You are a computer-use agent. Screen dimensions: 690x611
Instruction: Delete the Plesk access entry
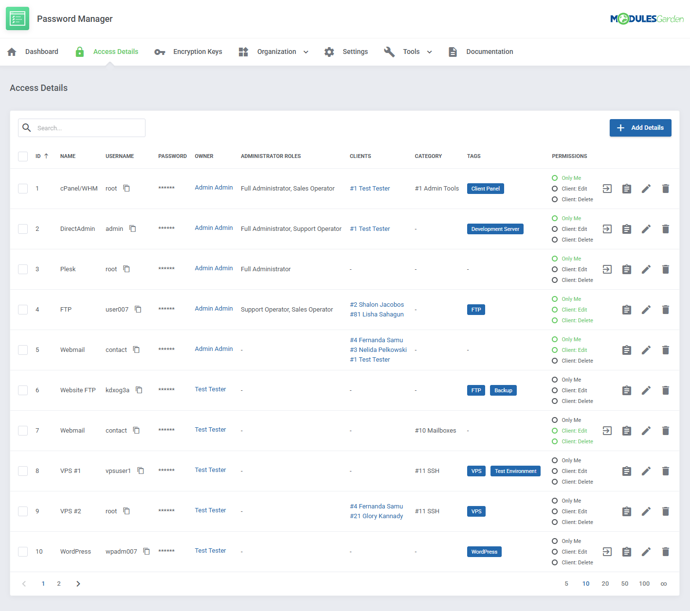665,269
